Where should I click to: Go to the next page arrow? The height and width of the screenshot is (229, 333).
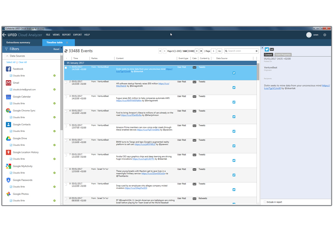(196, 51)
